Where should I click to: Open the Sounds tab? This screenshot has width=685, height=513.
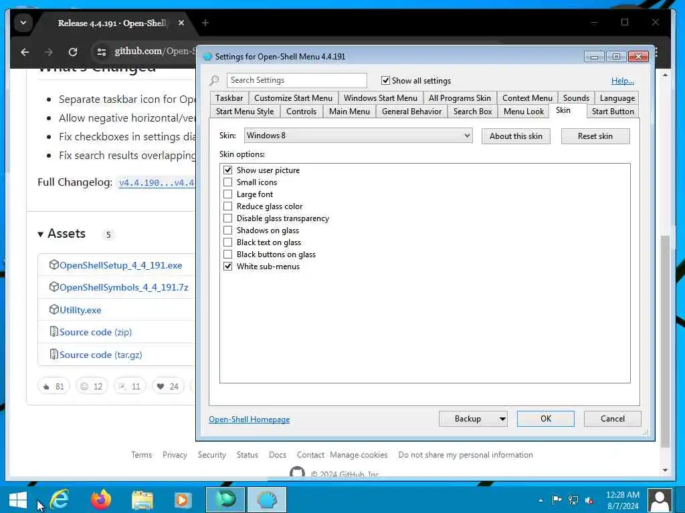(x=576, y=98)
